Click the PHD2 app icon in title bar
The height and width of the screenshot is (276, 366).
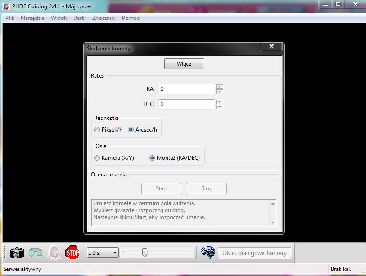pyautogui.click(x=6, y=6)
